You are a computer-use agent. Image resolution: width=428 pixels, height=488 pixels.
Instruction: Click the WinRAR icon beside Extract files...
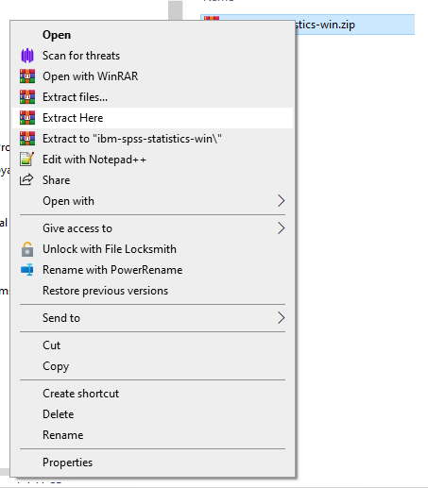pos(27,97)
